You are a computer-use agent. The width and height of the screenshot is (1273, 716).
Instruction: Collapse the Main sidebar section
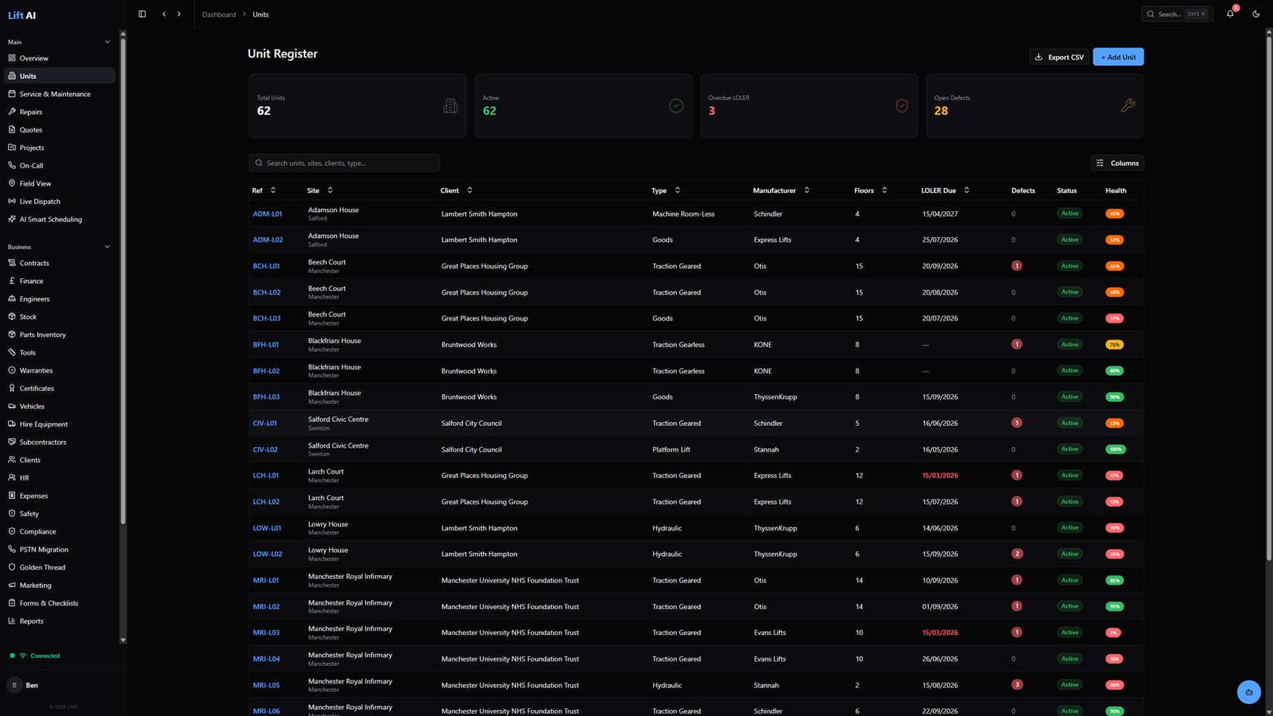pos(107,42)
